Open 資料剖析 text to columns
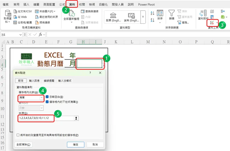 click(x=203, y=15)
